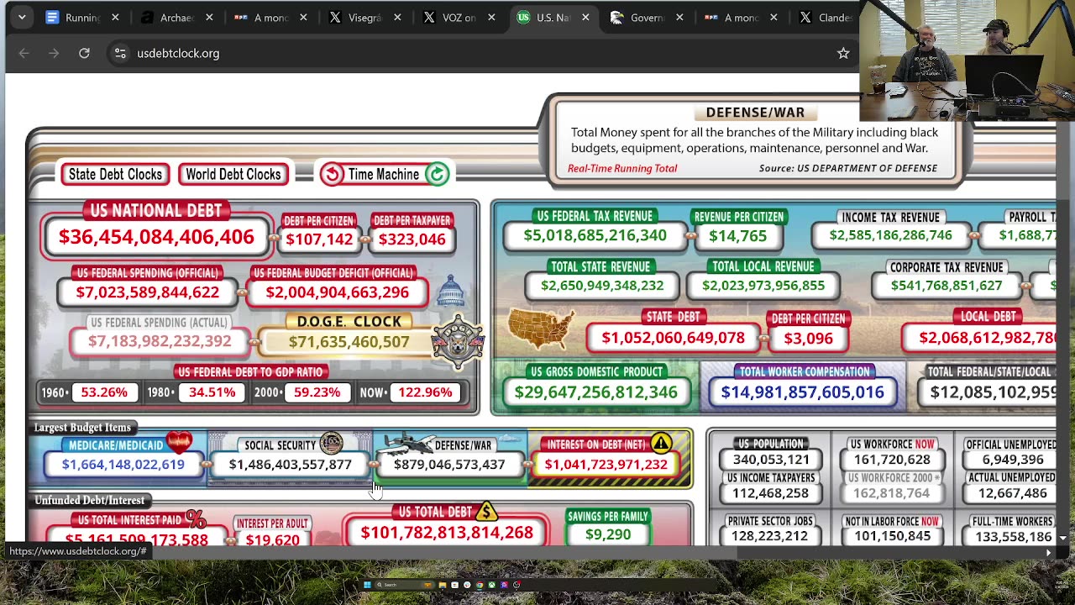Click the USA map icon

pos(542,329)
